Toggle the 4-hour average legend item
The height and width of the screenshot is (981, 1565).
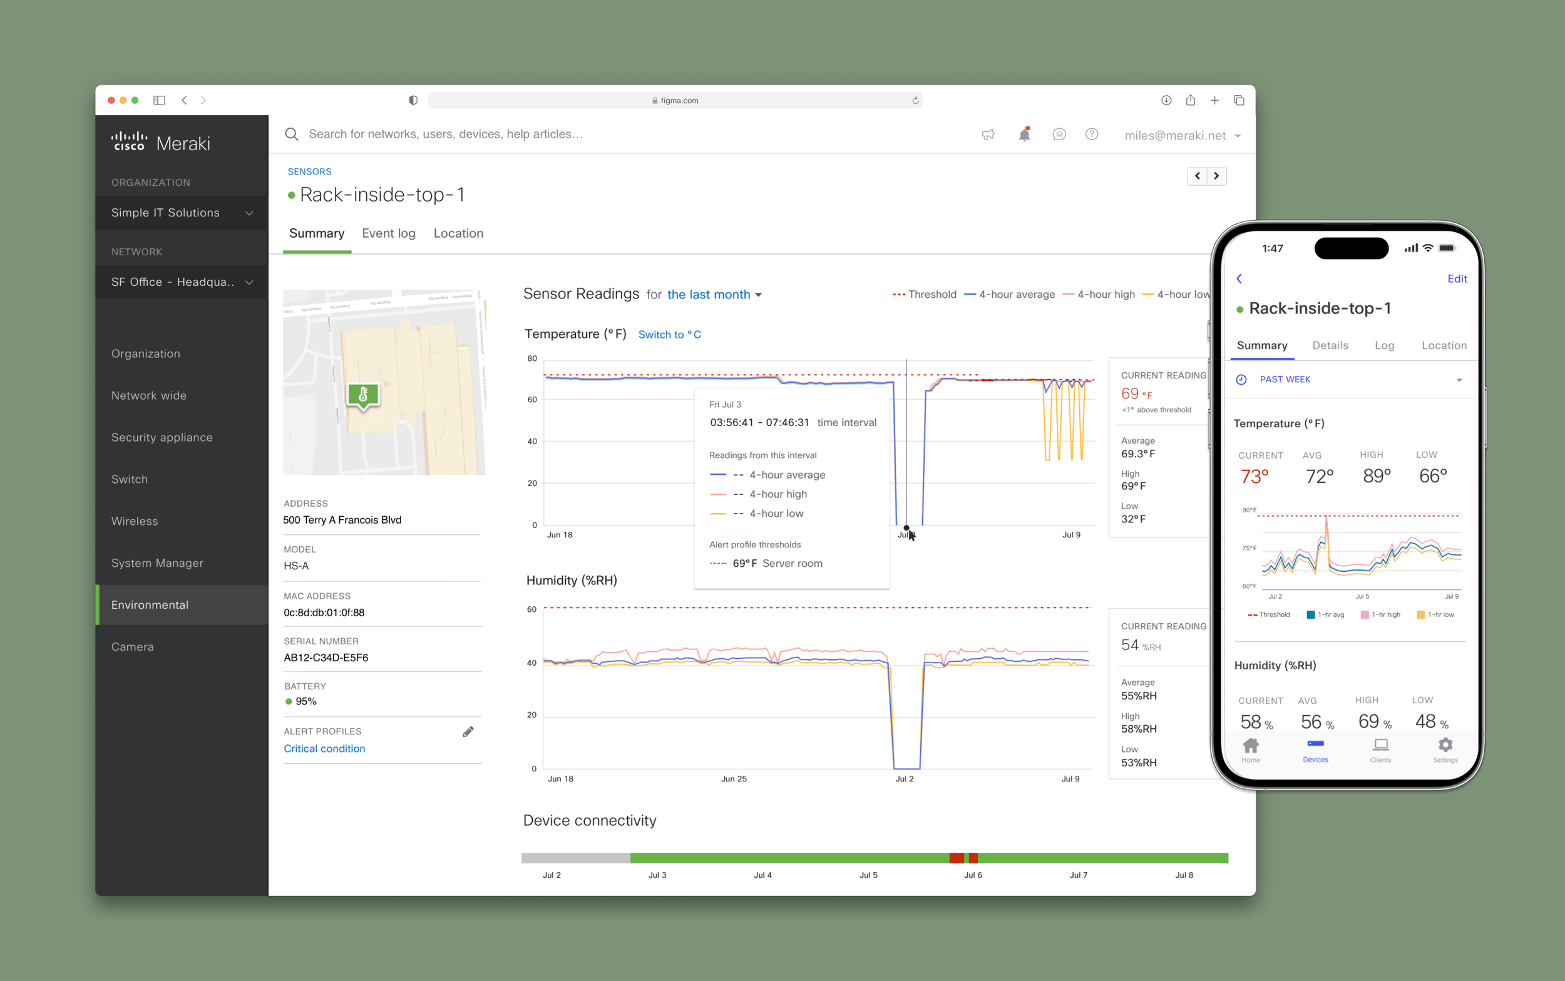pyautogui.click(x=1009, y=295)
